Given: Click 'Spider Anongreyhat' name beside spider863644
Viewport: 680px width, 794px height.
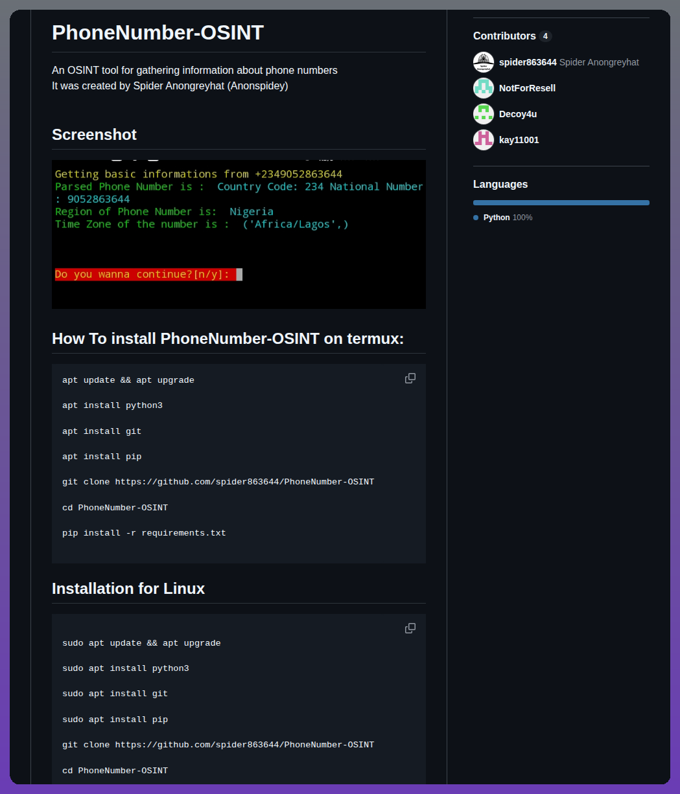Looking at the screenshot, I should point(599,62).
